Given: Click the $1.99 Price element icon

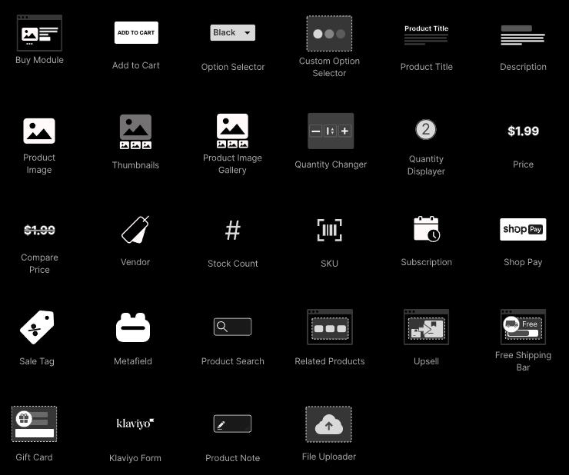Looking at the screenshot, I should [x=523, y=131].
